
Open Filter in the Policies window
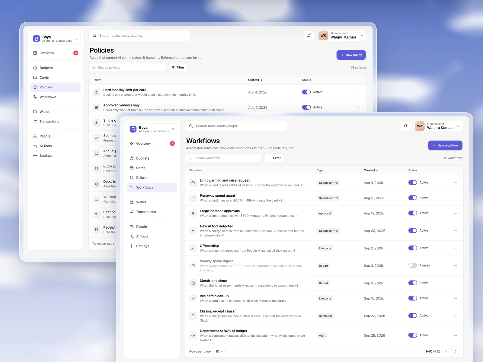pyautogui.click(x=178, y=68)
